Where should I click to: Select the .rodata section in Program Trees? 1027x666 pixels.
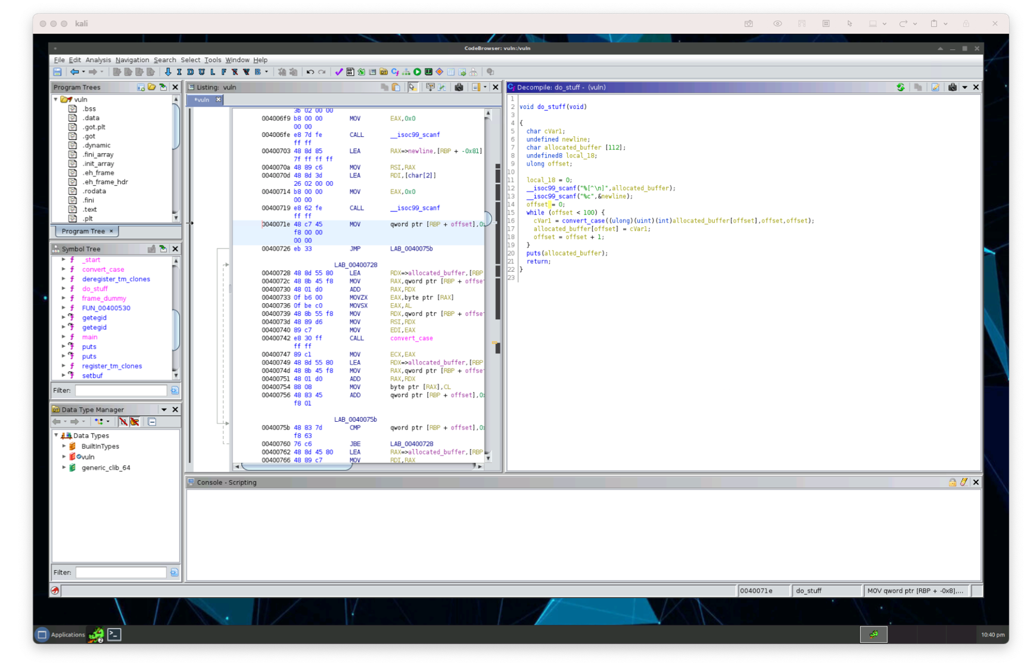(x=94, y=191)
